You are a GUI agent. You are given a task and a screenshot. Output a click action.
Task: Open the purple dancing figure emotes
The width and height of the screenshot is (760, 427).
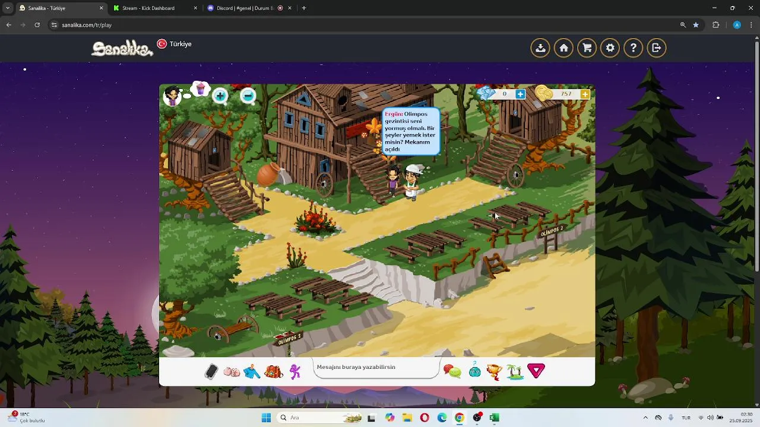295,372
